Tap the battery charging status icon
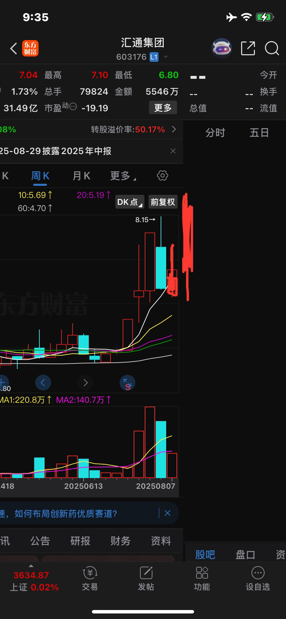The image size is (286, 619). point(265,17)
